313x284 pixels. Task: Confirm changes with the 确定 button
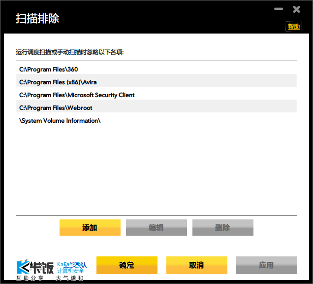tap(127, 265)
